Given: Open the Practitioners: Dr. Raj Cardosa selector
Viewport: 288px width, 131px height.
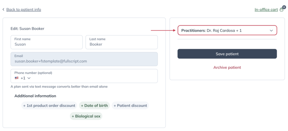Looking at the screenshot, I should click(x=227, y=30).
